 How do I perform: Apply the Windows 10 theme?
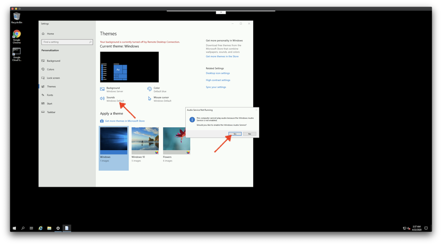point(145,141)
